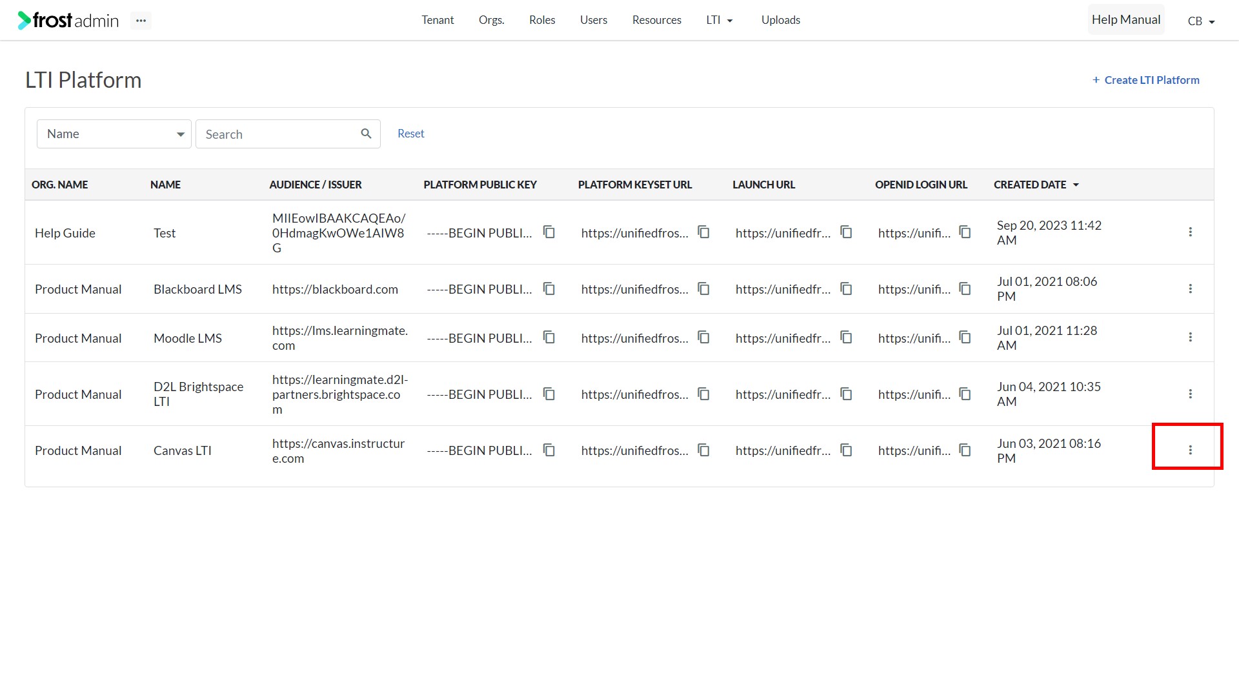Expand the LTI navigation menu
This screenshot has height=697, width=1239.
point(720,20)
